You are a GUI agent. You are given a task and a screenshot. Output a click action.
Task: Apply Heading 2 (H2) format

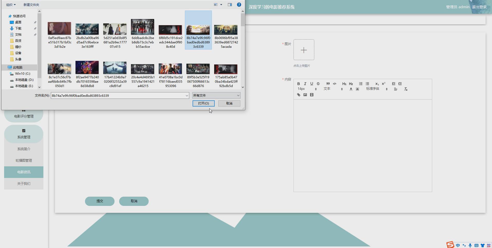(x=351, y=84)
